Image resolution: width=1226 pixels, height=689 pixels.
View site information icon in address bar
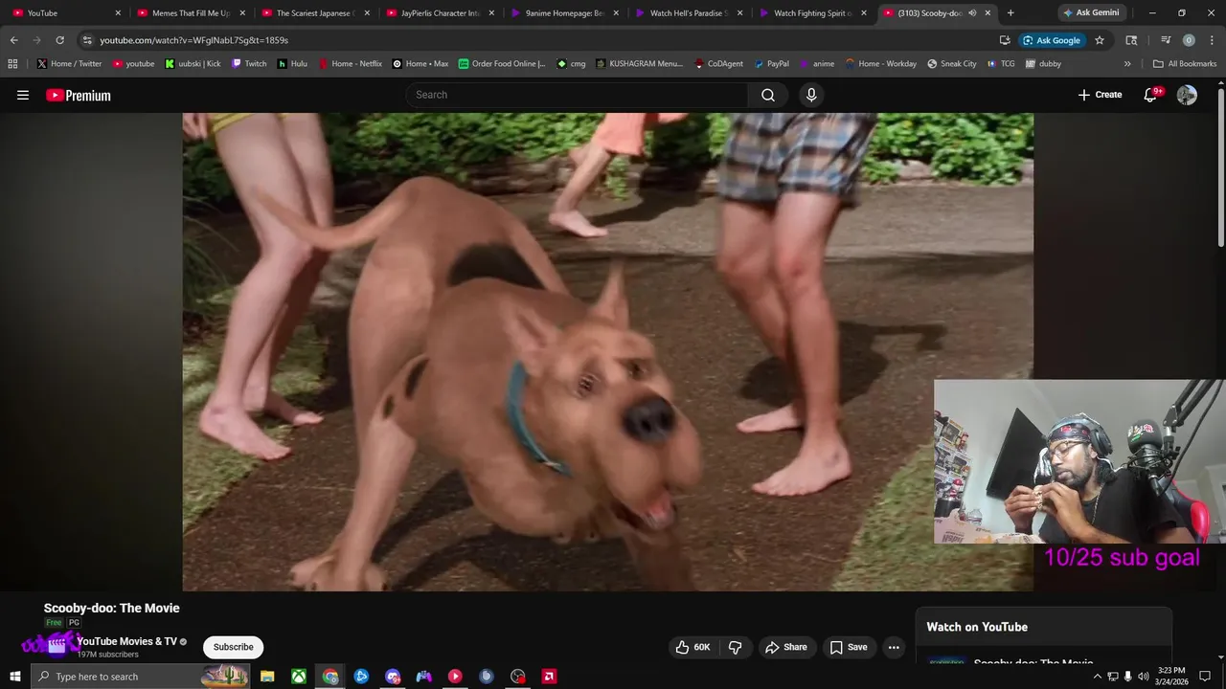[x=87, y=40]
